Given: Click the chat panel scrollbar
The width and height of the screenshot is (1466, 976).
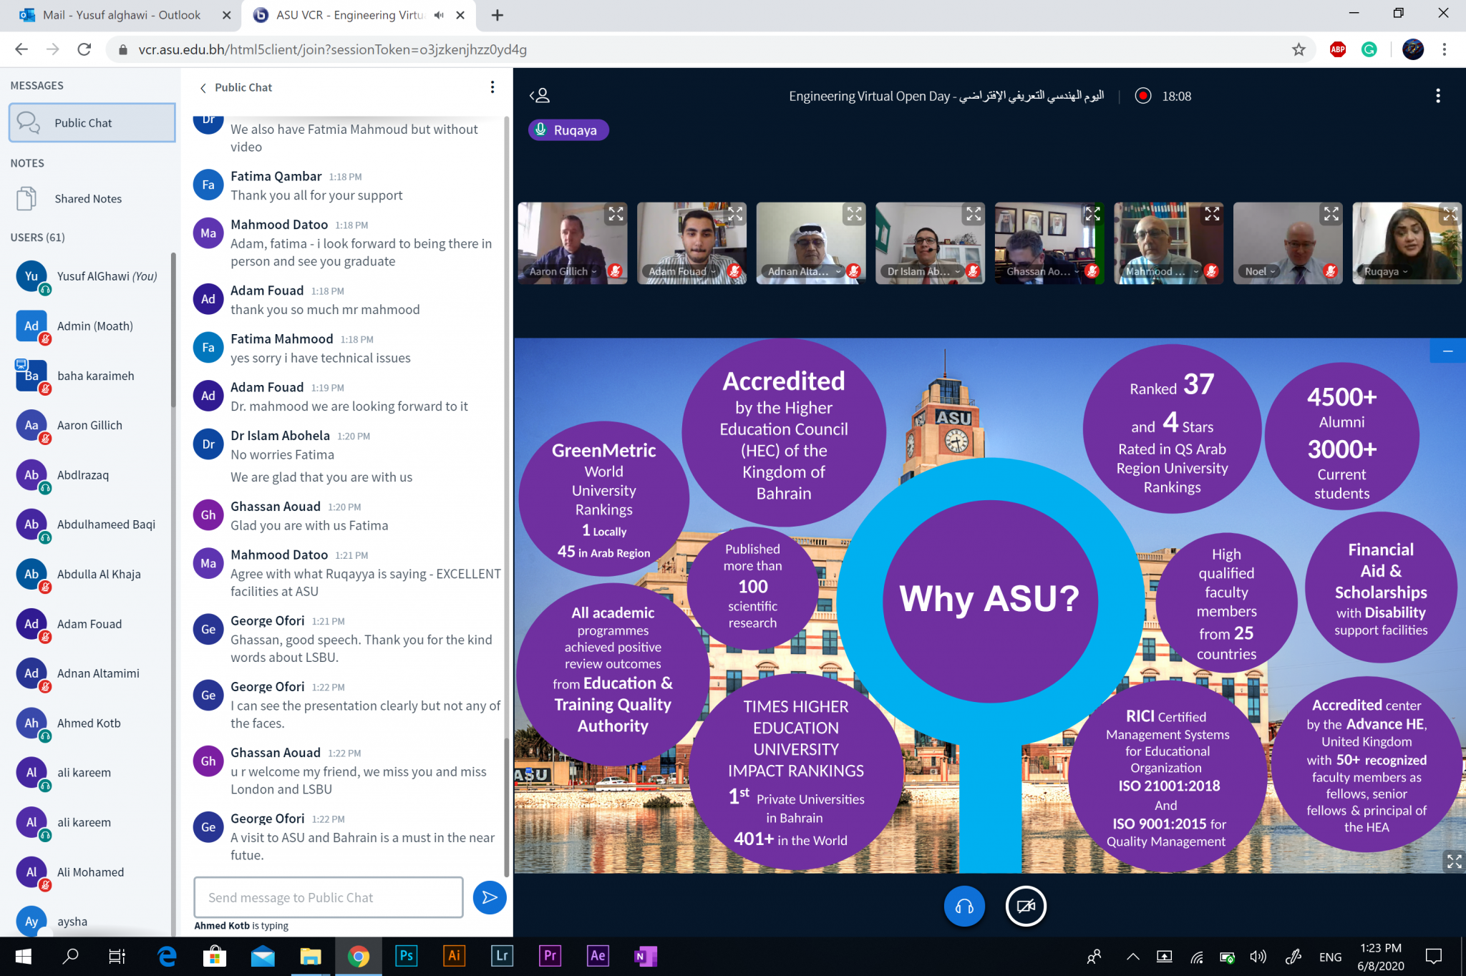Looking at the screenshot, I should (507, 806).
